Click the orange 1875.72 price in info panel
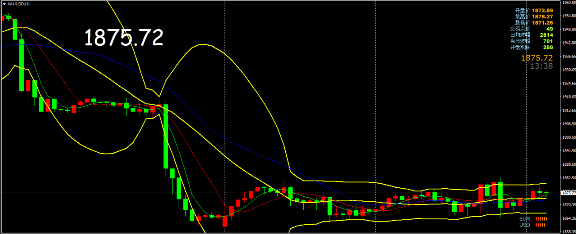 (x=537, y=57)
